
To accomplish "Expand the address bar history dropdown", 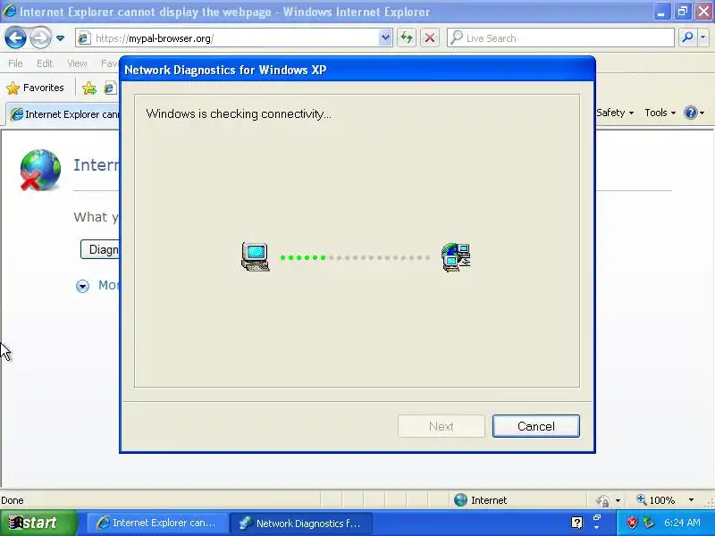I will (385, 38).
